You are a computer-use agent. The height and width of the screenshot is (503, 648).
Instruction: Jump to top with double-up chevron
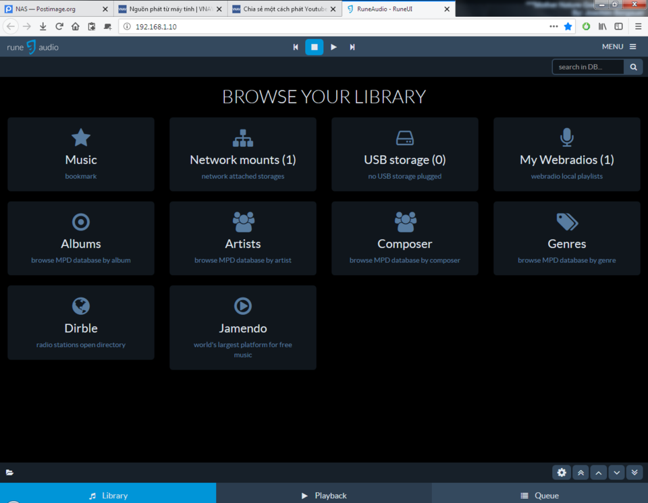tap(580, 473)
